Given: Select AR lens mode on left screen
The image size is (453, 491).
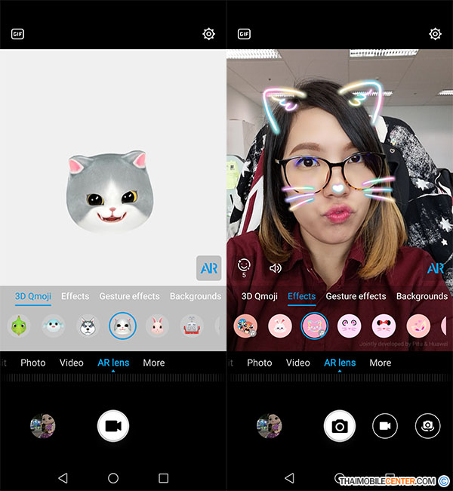Looking at the screenshot, I should [x=113, y=363].
